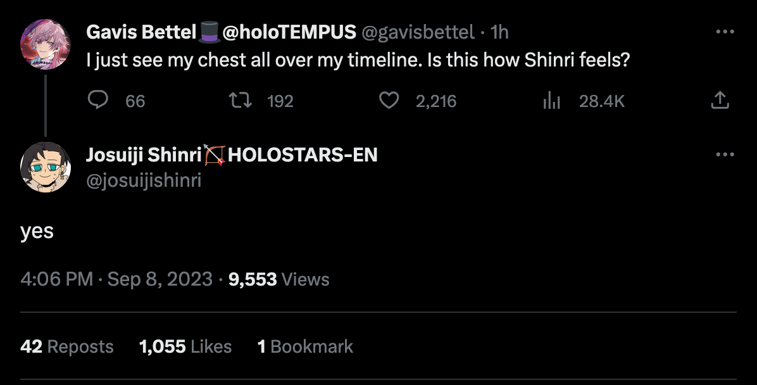Show the 9,553 Views details
This screenshot has width=757, height=385.
tap(278, 279)
